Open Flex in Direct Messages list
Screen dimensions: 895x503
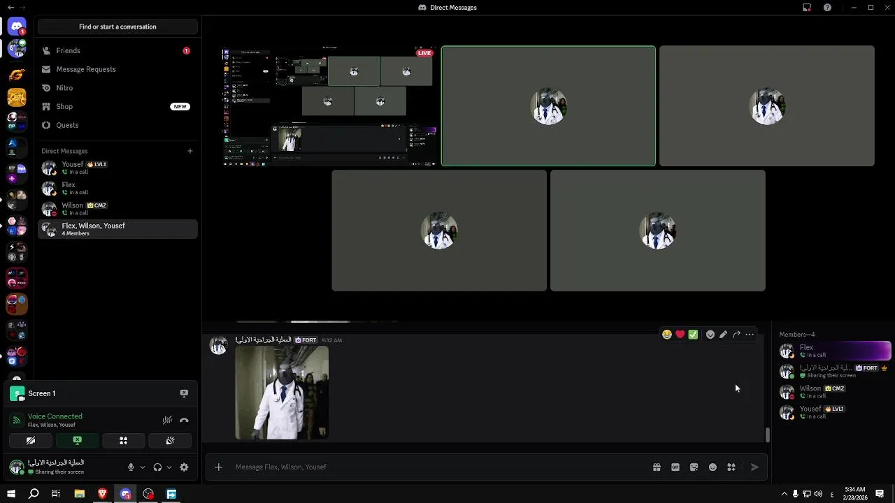click(x=117, y=188)
